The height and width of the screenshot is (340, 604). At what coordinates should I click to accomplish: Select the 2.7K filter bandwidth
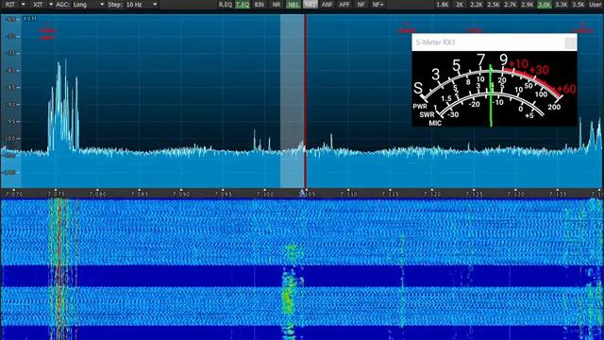(x=511, y=5)
